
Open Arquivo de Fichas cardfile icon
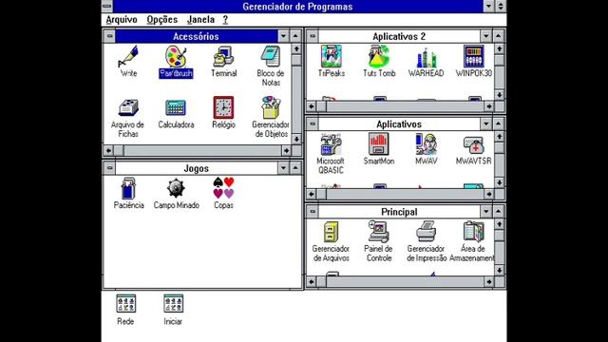click(128, 107)
